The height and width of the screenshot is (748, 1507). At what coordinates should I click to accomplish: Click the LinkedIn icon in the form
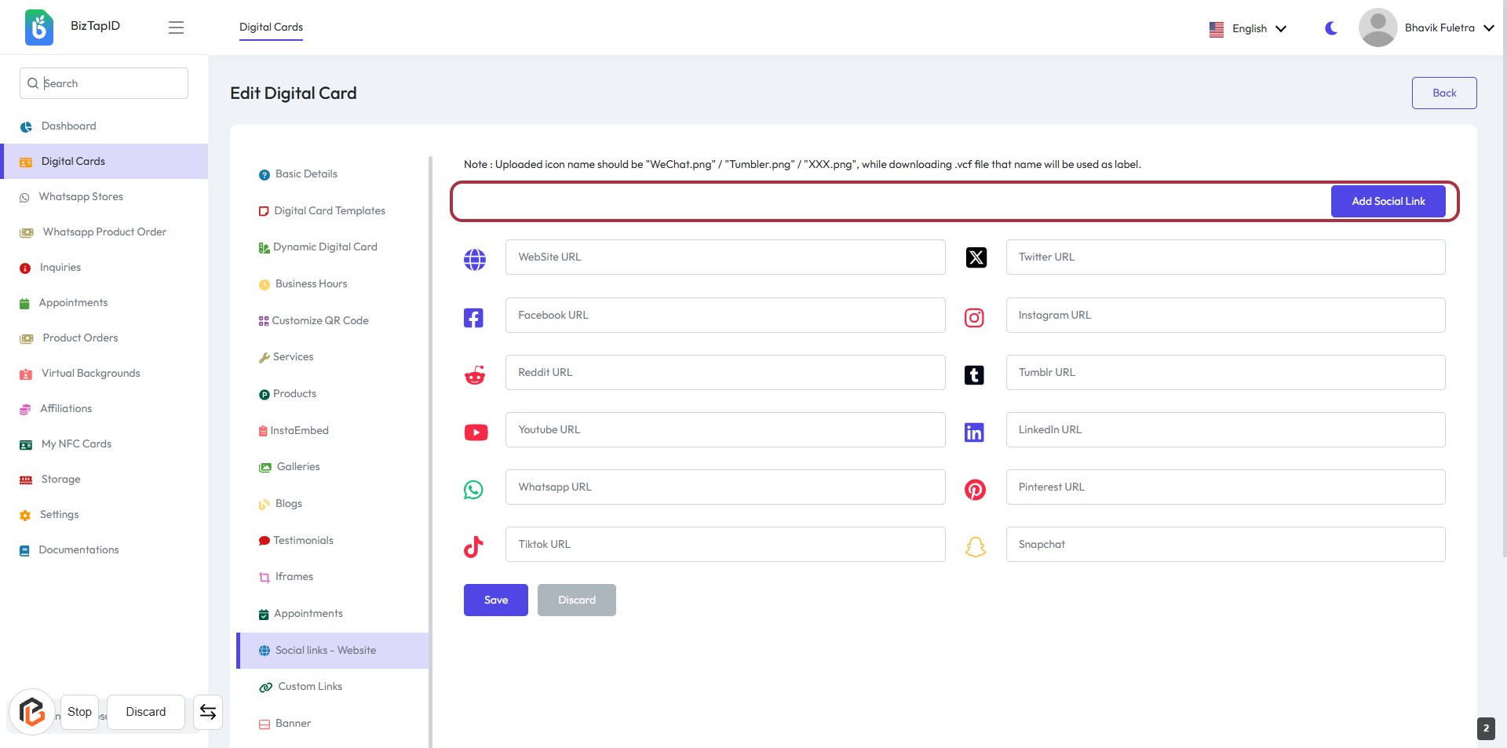click(x=974, y=432)
